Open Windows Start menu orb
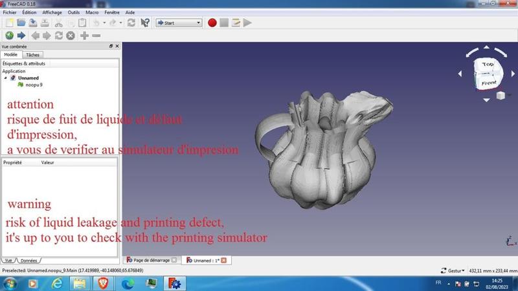The image size is (518, 291). 10,284
